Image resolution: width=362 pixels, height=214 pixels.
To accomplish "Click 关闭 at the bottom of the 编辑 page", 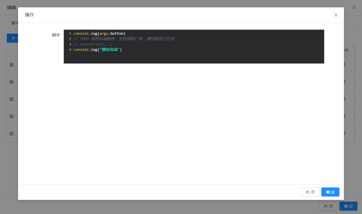I will (x=328, y=206).
